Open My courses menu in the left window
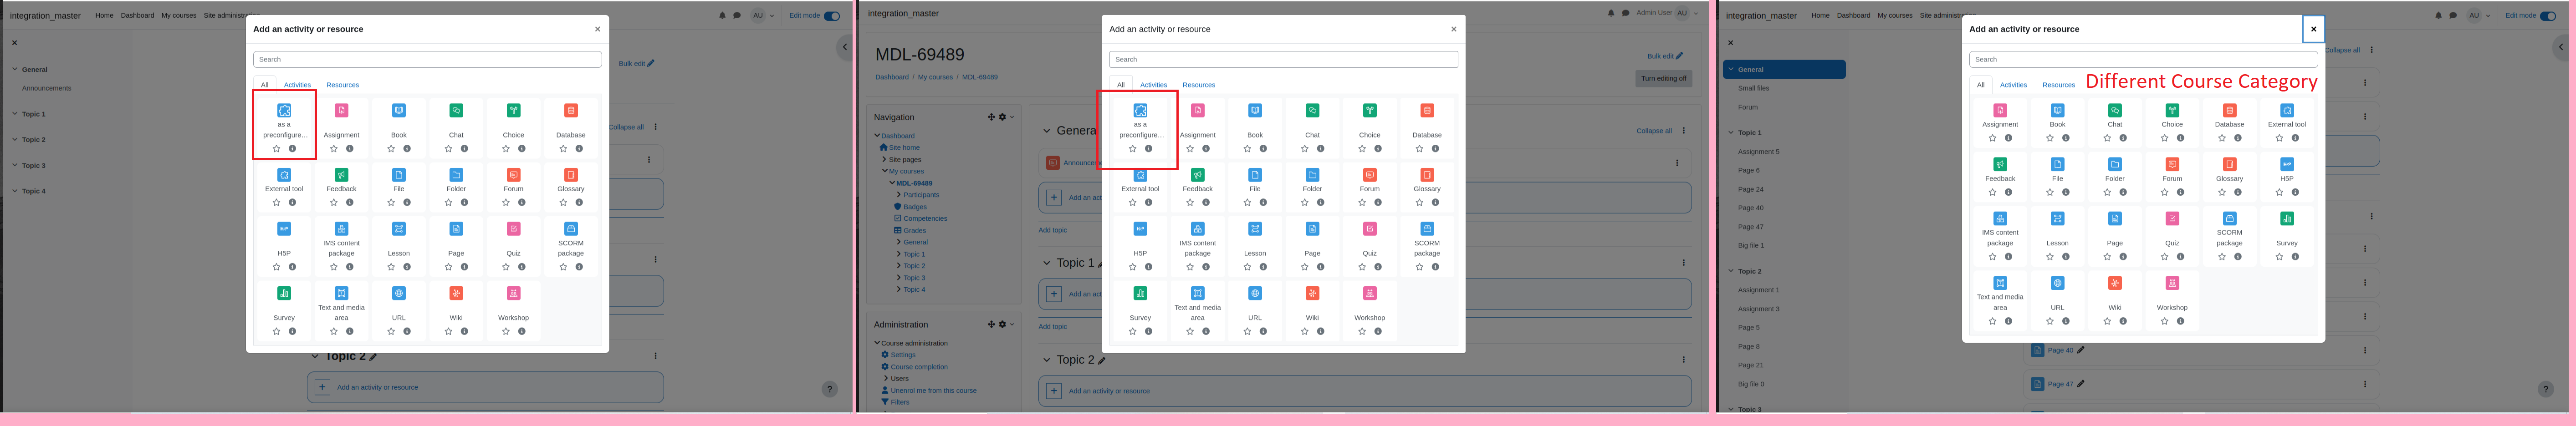The image size is (2576, 426). pyautogui.click(x=179, y=16)
